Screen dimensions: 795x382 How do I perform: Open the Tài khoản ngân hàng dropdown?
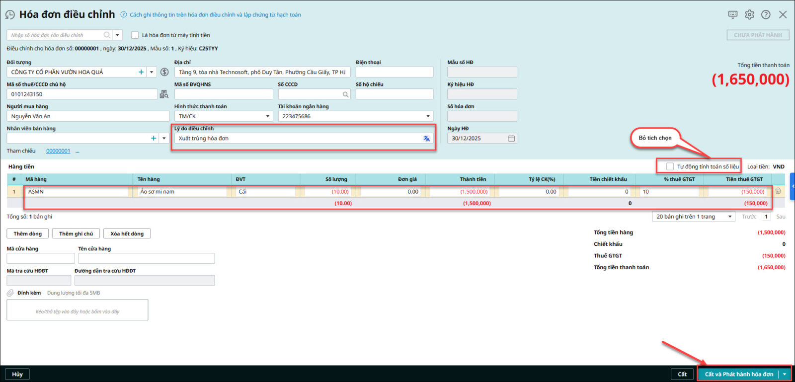coord(428,116)
